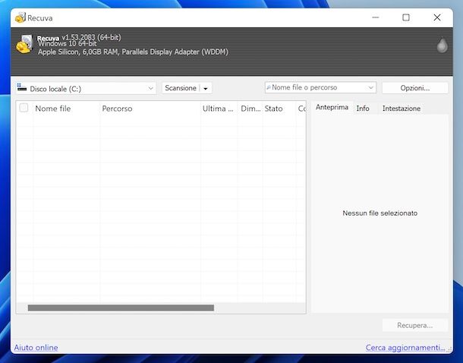Switch to the Info tab
The width and height of the screenshot is (463, 363).
[x=363, y=109]
